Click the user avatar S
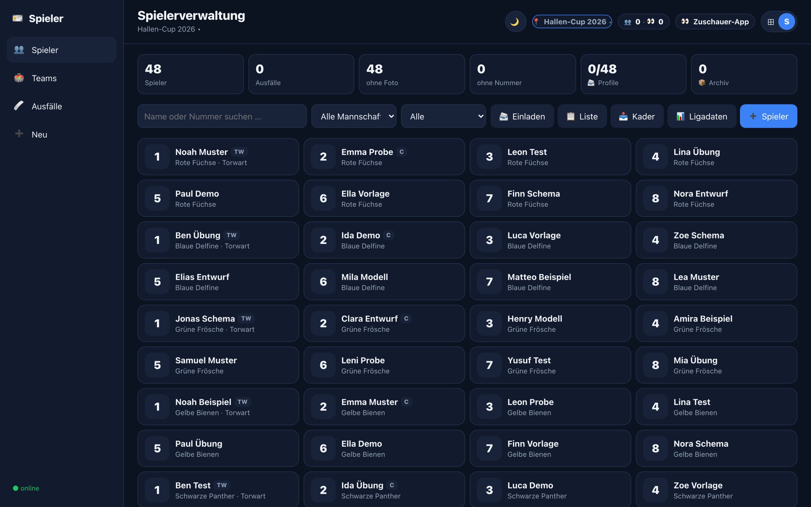This screenshot has width=811, height=507. [x=787, y=22]
